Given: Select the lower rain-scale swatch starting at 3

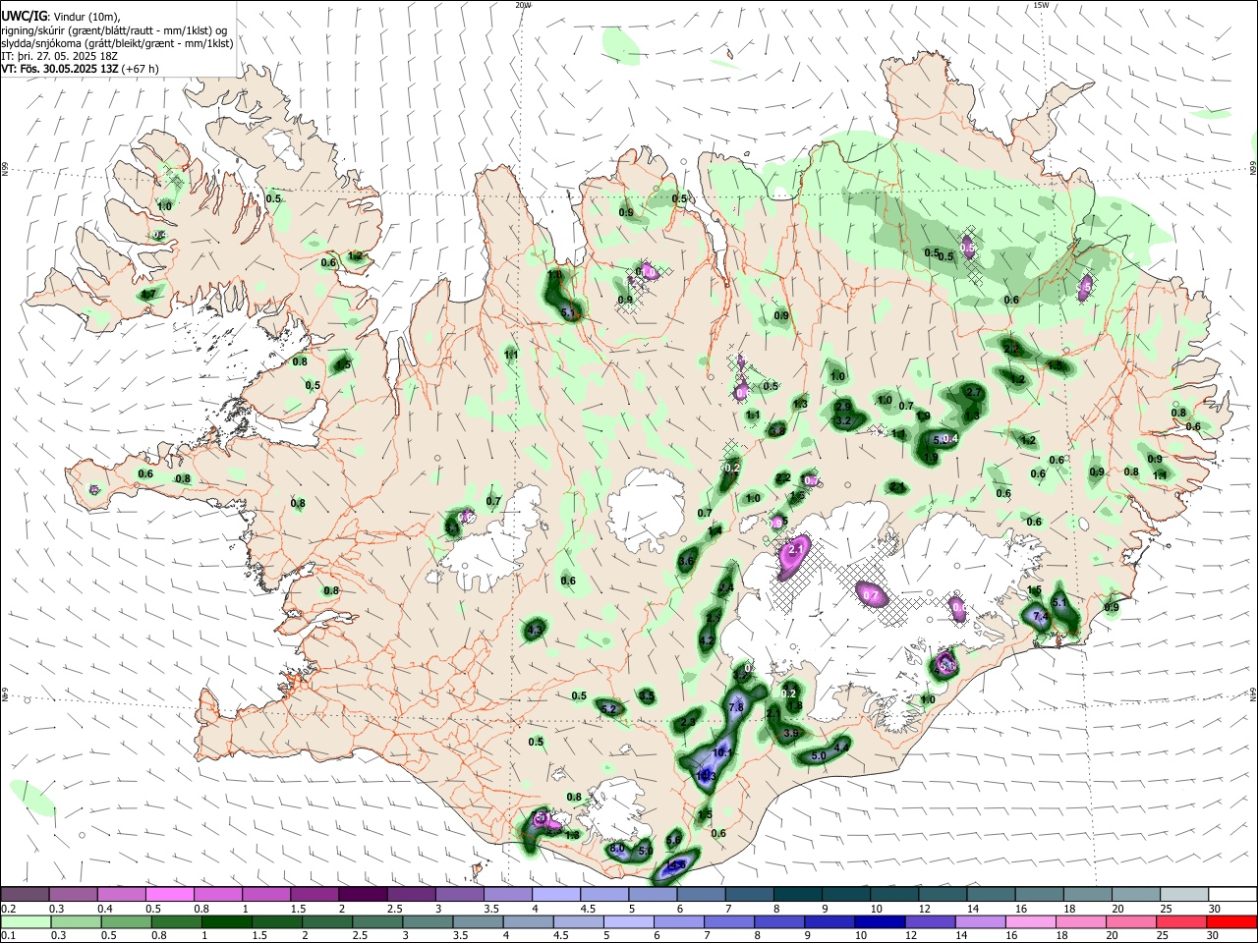Looking at the screenshot, I should tap(428, 921).
